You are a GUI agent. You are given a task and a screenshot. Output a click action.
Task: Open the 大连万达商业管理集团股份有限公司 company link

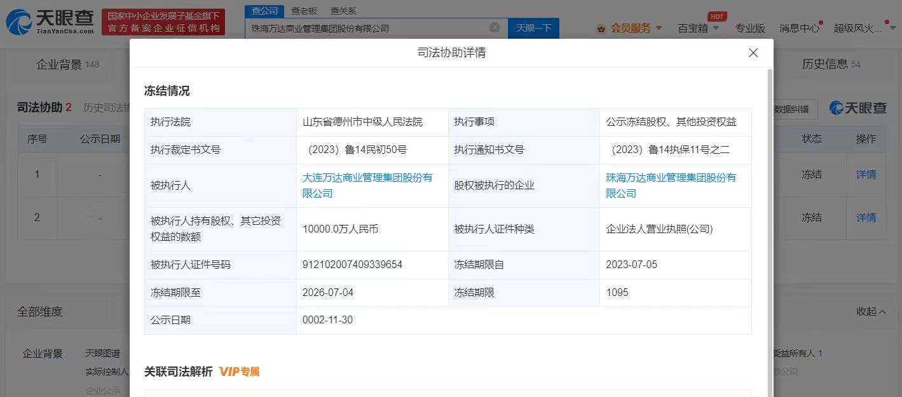pos(367,185)
